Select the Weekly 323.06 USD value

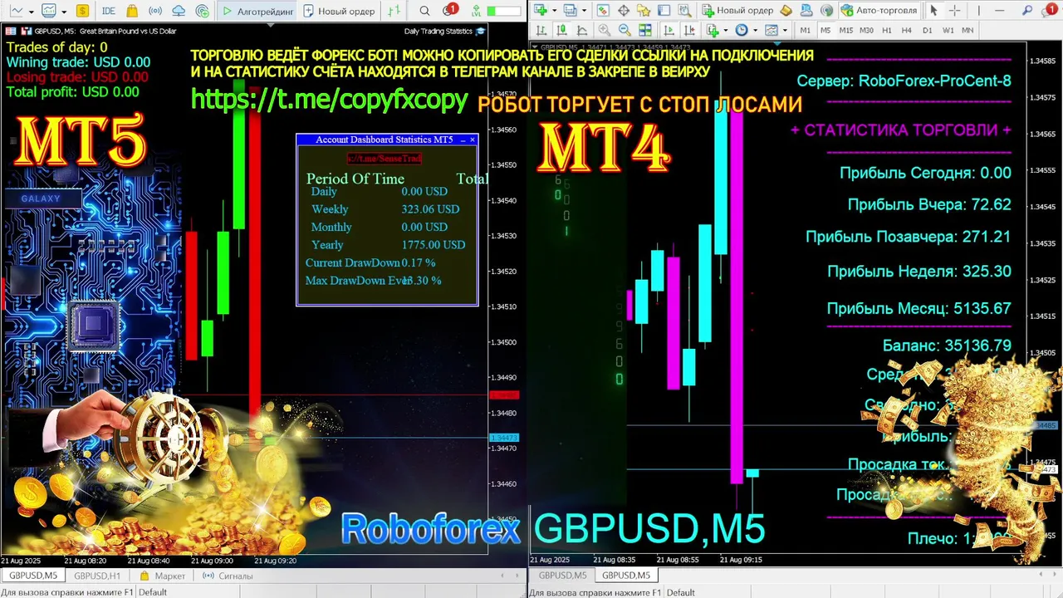pos(429,209)
